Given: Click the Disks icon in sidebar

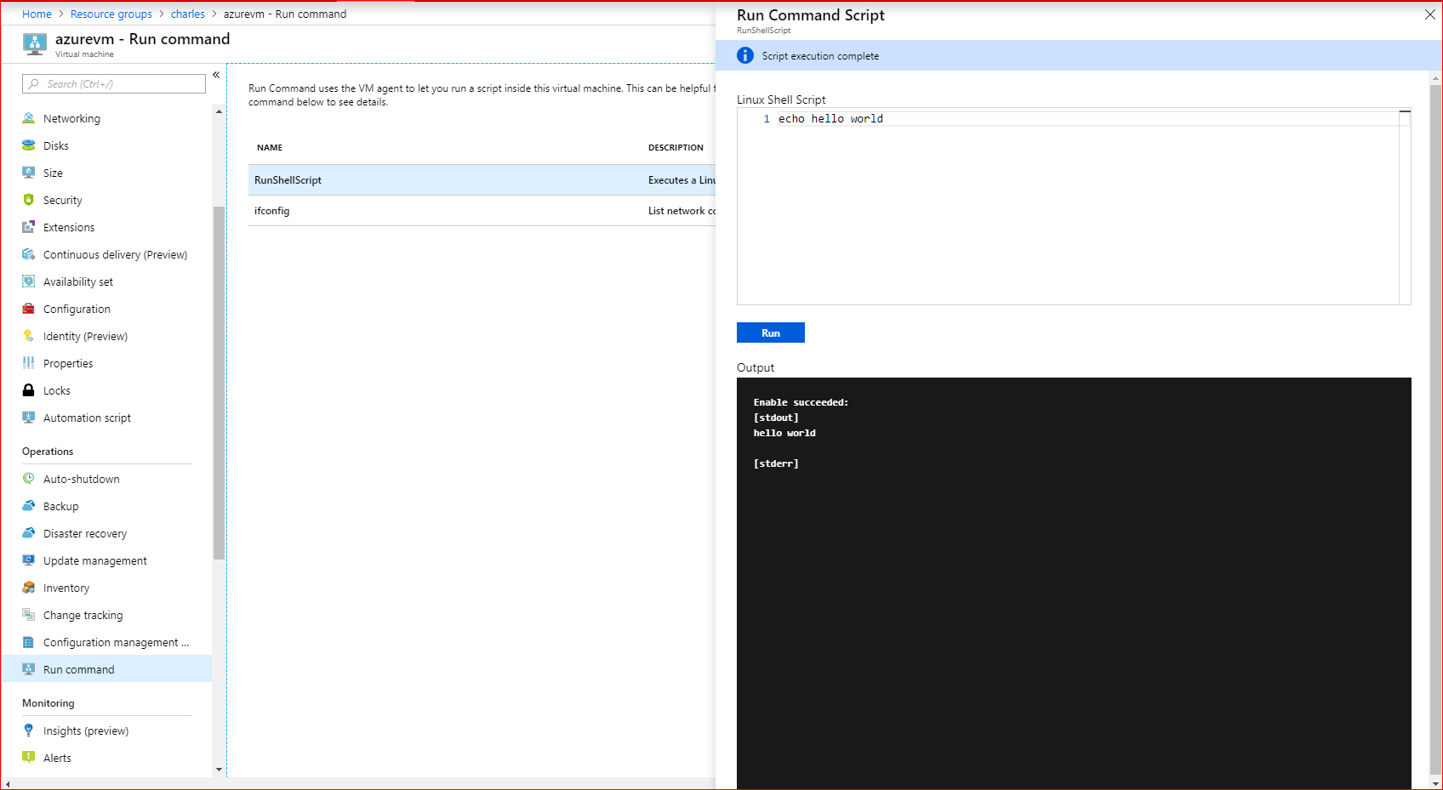Looking at the screenshot, I should [29, 145].
